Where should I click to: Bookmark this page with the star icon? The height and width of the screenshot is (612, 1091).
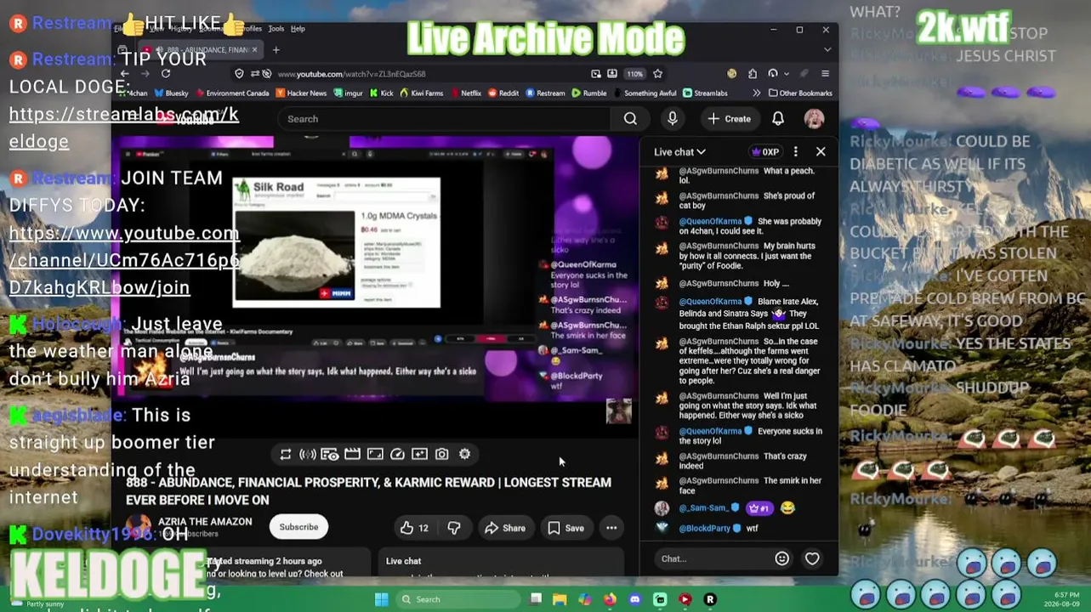click(x=657, y=74)
